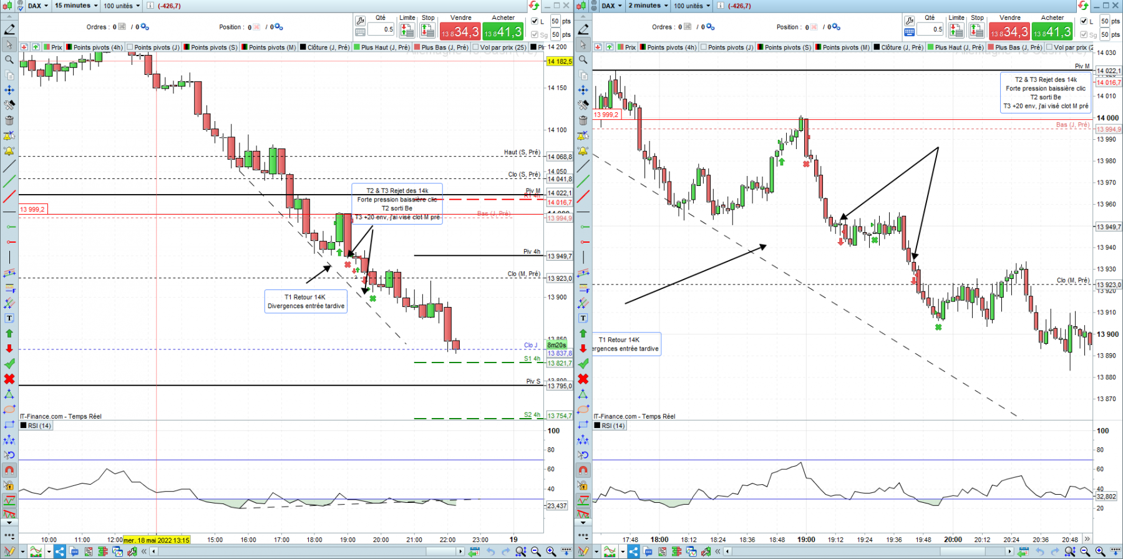Select the cursor pointer tool in 15 minutes chart sidebar
Screen dimensions: 1123x559
point(9,44)
